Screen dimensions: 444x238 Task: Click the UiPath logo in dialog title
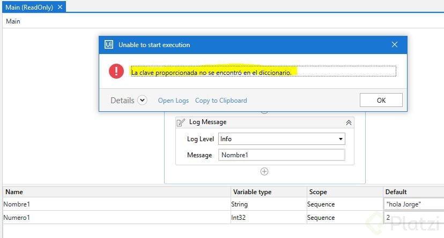pos(109,44)
